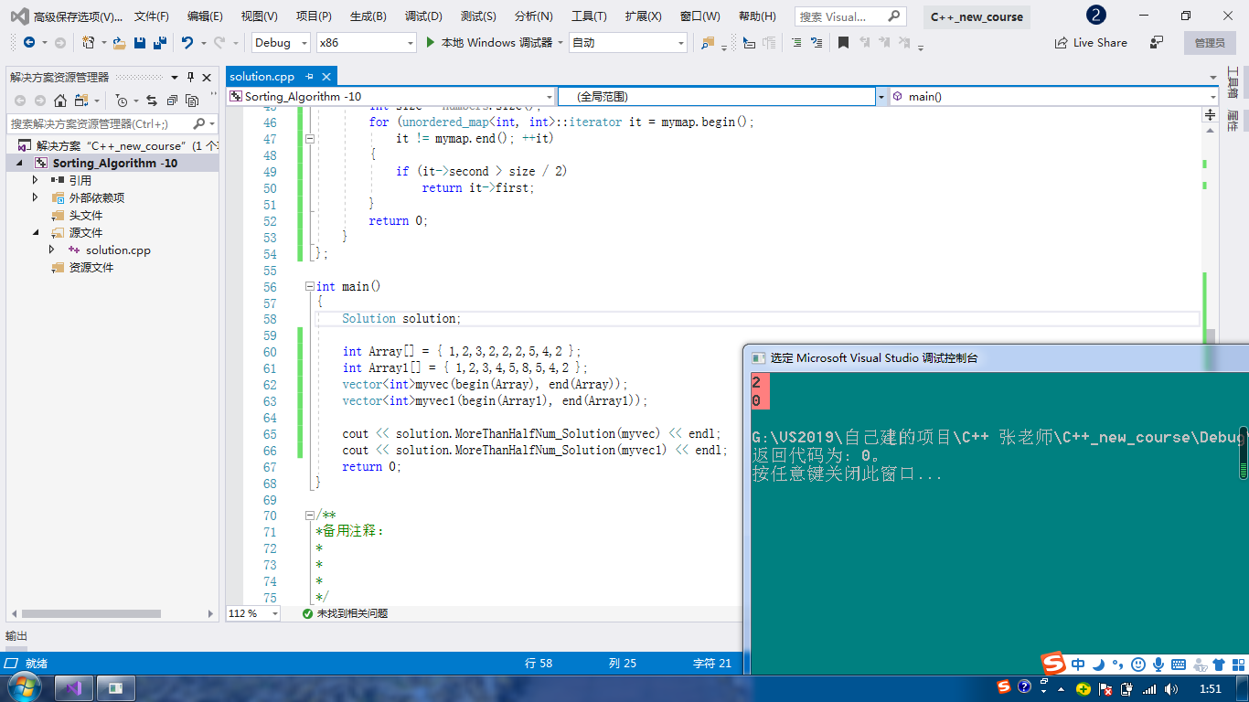Open the 工具(T) tools menu
This screenshot has height=702, width=1249.
click(x=589, y=16)
